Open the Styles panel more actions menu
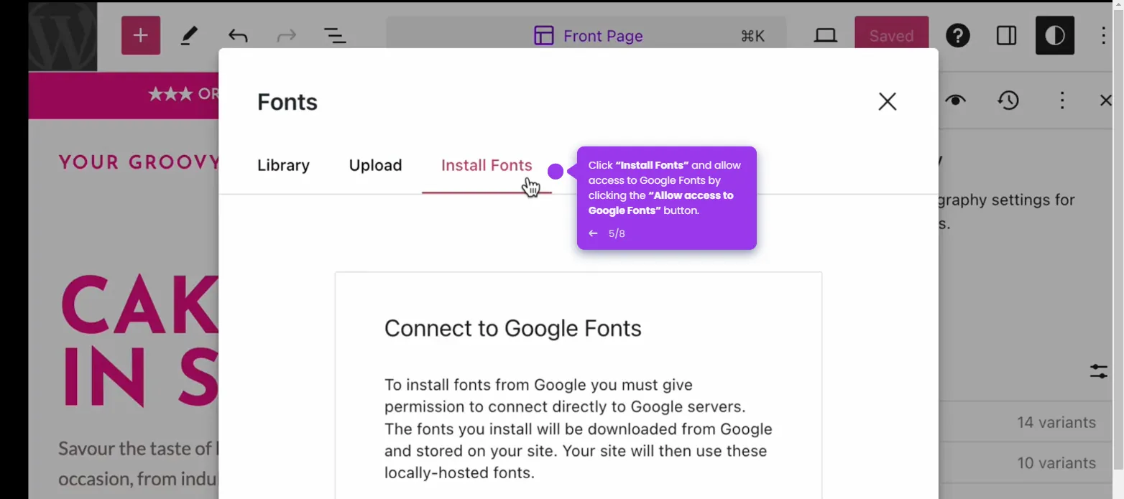 coord(1062,101)
